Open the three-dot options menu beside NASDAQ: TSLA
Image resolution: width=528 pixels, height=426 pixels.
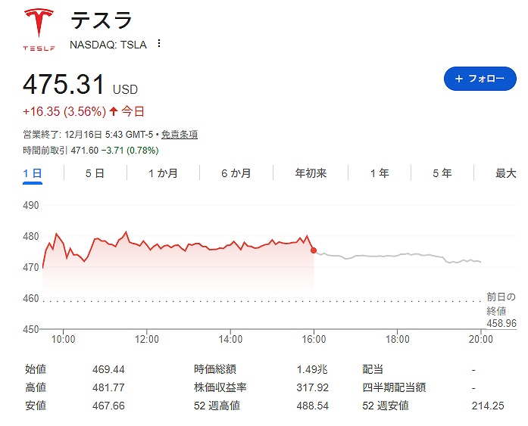click(158, 44)
